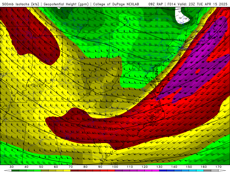Viewport: 230px width, 172px height.
Task: Click the 5640 height contour label
Action: 111,129
